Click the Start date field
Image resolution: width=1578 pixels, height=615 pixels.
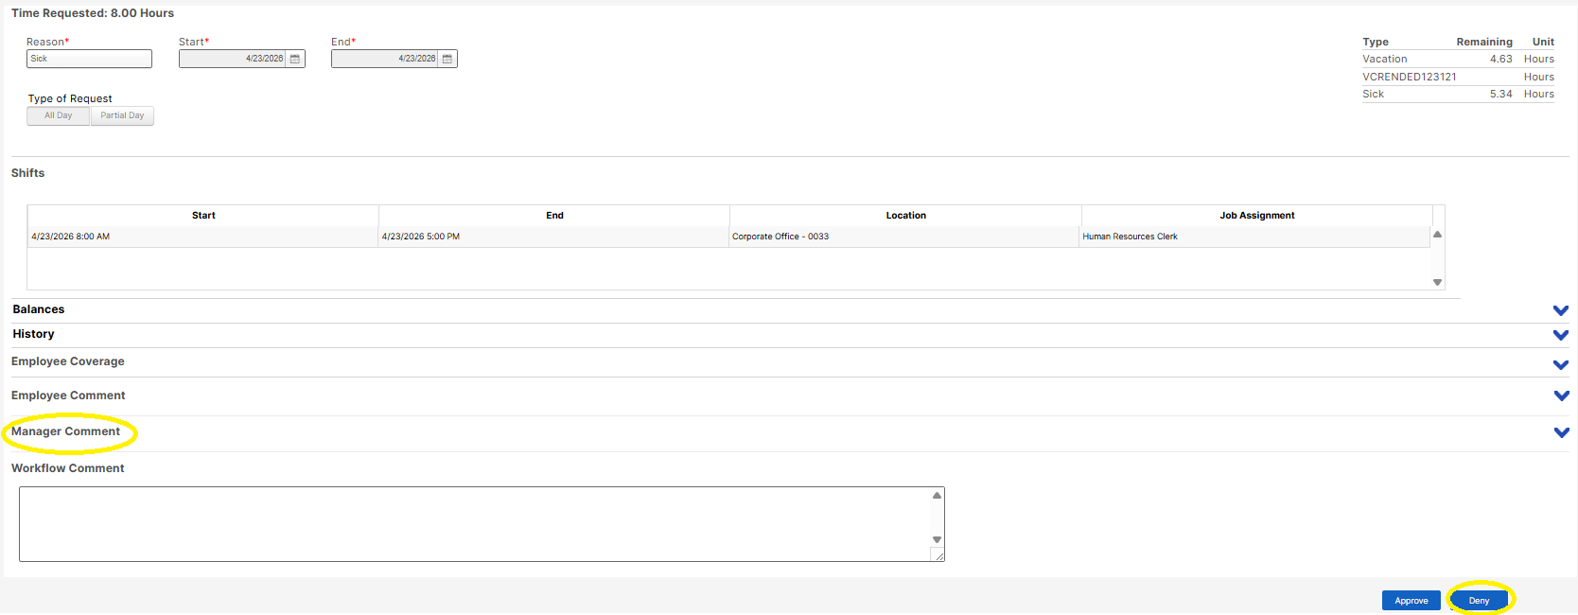point(233,59)
